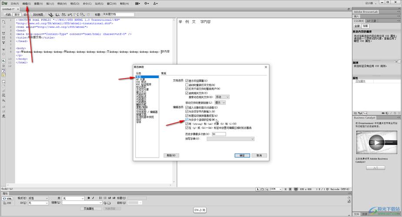Click the 确定 button in the dialog

242,155
